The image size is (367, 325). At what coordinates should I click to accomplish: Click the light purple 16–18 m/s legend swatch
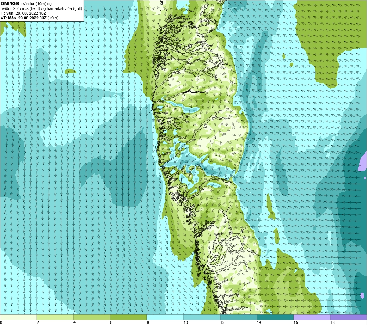click(x=312, y=317)
